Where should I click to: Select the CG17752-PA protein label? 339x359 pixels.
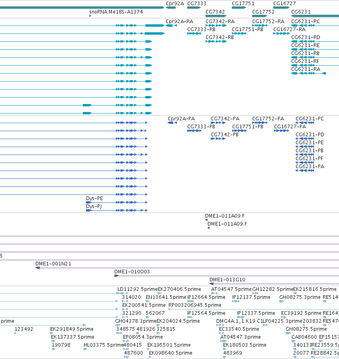tap(268, 119)
